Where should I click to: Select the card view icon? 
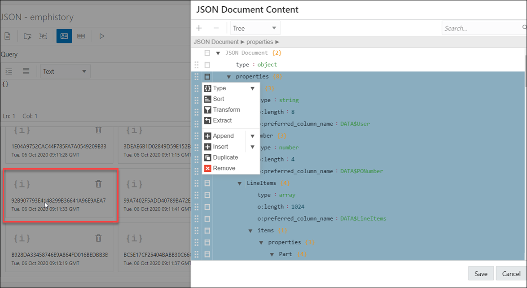(x=64, y=36)
